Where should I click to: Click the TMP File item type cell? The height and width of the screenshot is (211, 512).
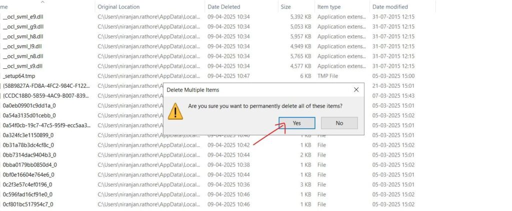pyautogui.click(x=327, y=76)
